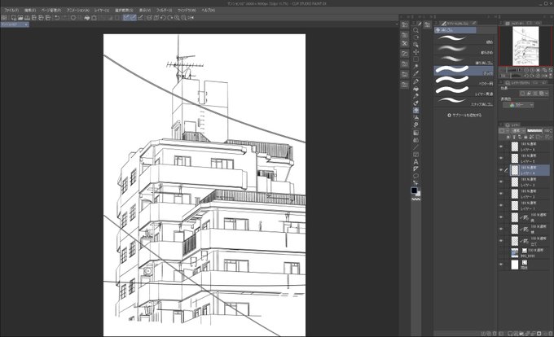Screen dimensions: 554x337
Task: Show the hidden IMG photo layer
Action: coord(501,252)
